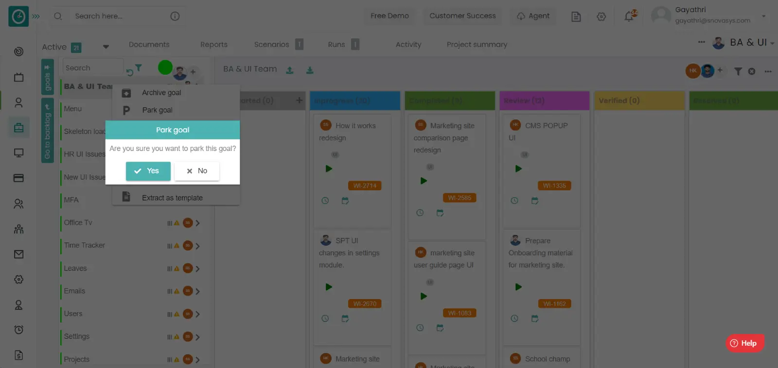This screenshot has height=368, width=778.
Task: Open the settings gear in top bar
Action: click(601, 17)
